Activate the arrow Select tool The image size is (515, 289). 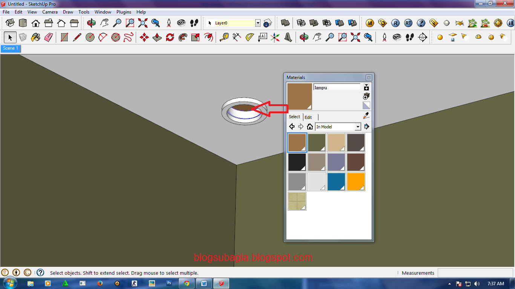[10, 37]
